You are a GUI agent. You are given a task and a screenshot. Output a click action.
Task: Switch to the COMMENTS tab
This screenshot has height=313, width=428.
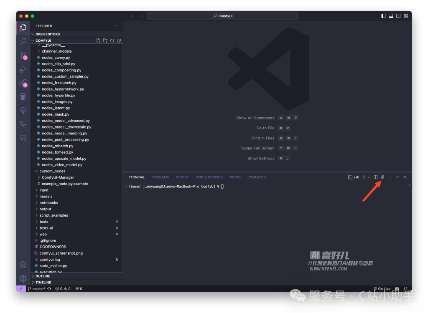257,177
